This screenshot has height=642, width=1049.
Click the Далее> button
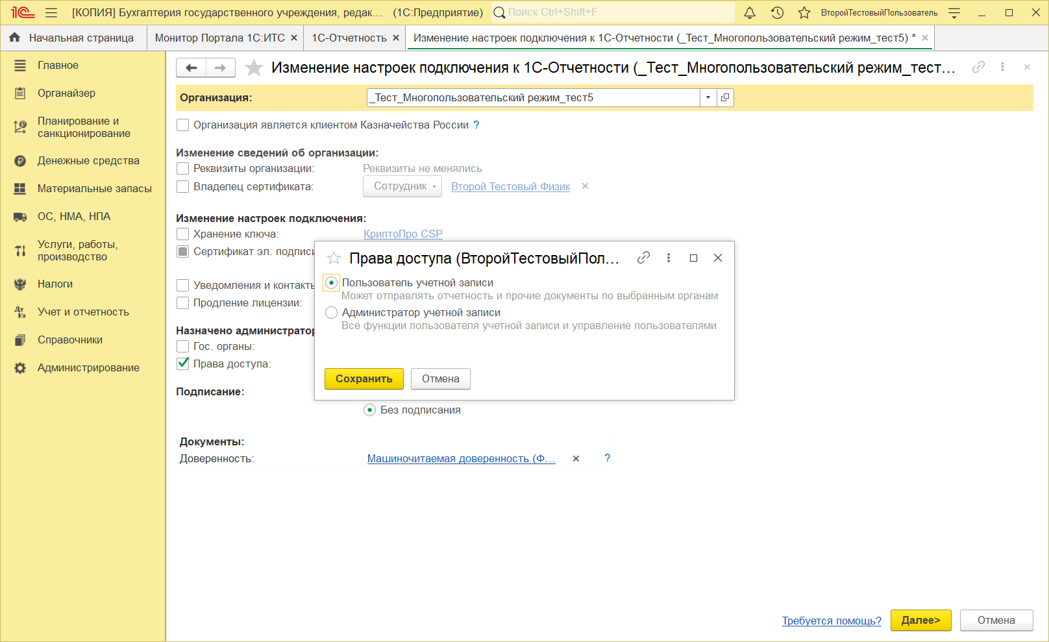click(921, 621)
